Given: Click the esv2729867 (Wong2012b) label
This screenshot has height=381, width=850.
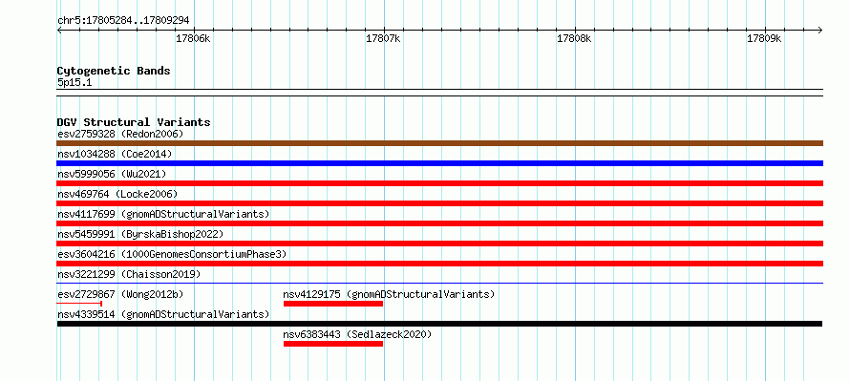Looking at the screenshot, I should 120,294.
